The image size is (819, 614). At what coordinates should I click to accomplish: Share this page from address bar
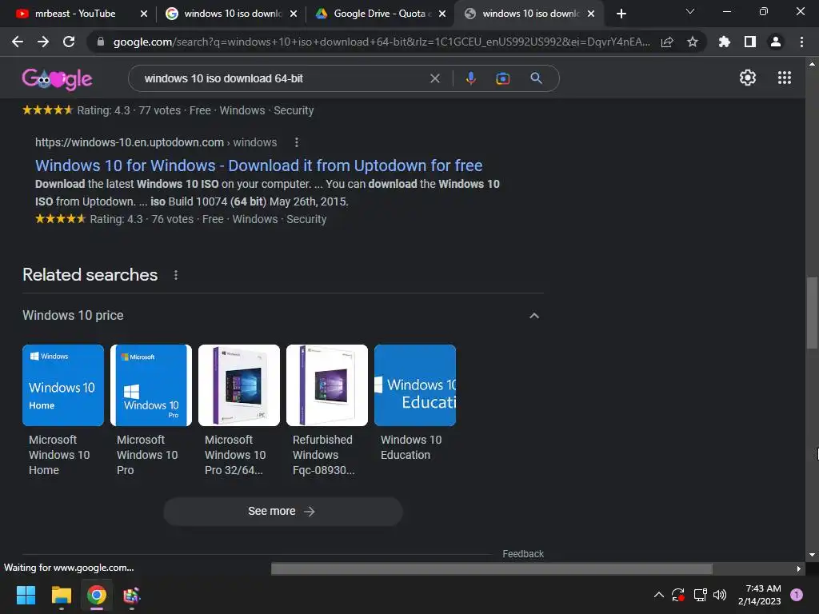pyautogui.click(x=667, y=42)
